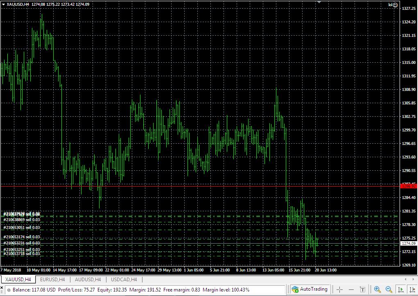Image resolution: width=418 pixels, height=296 pixels.
Task: Switch to the AUDUSD,H4 chart tab
Action: tap(88, 280)
